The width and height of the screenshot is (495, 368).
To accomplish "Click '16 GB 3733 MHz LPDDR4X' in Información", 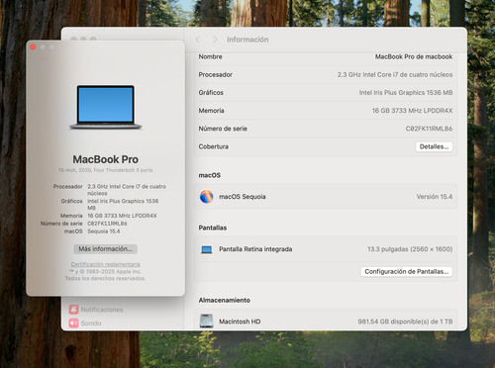I will click(x=412, y=111).
